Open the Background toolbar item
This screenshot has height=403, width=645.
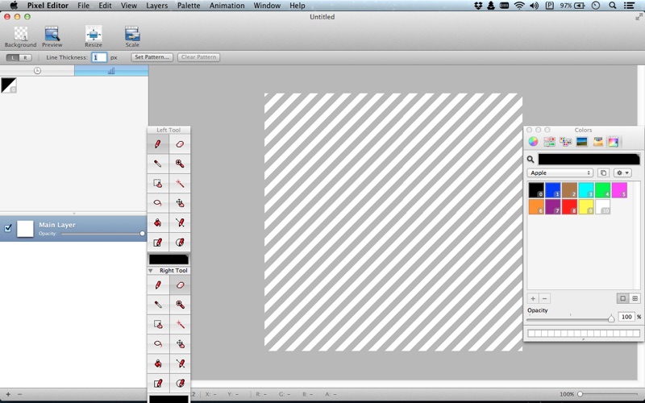tap(21, 36)
